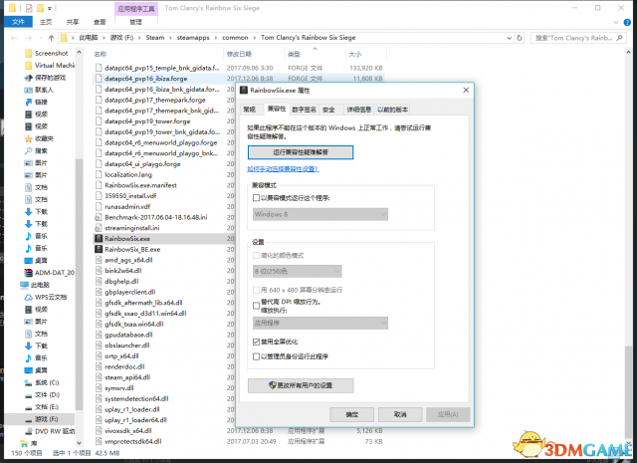Open the 主页 ribbon tab
Screen dimensions: 637x463
tap(46, 22)
